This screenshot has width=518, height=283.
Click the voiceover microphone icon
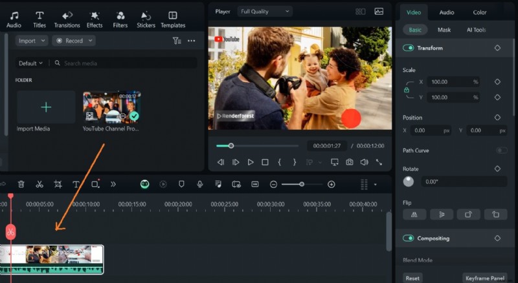click(200, 184)
